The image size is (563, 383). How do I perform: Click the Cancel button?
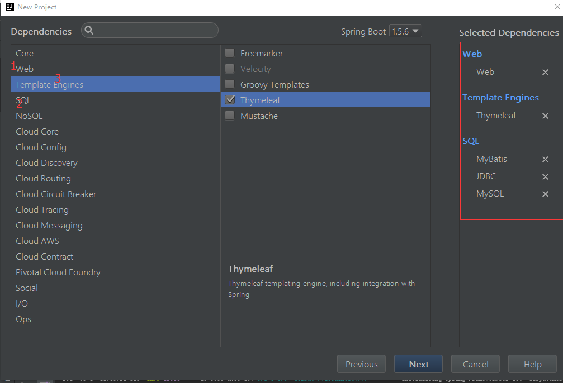pyautogui.click(x=475, y=364)
